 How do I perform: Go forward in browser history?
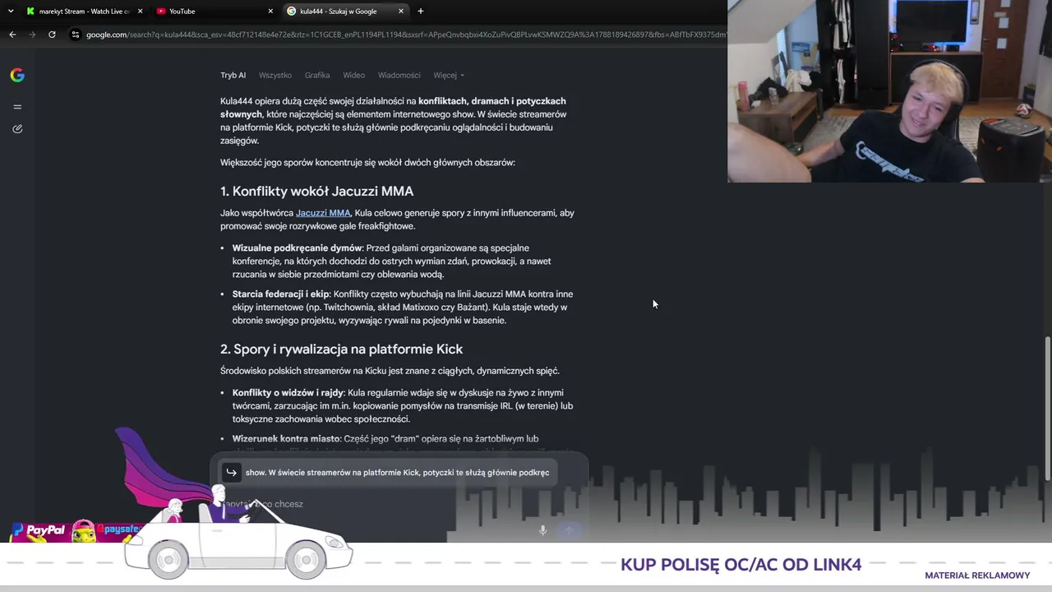click(32, 35)
